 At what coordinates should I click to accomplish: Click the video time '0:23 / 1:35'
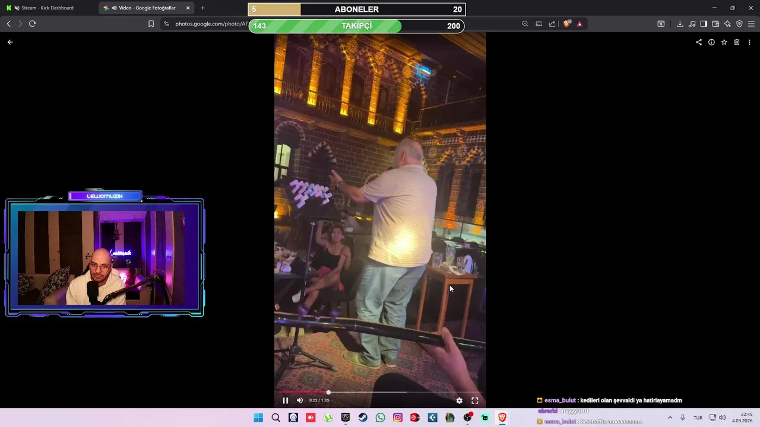click(319, 400)
